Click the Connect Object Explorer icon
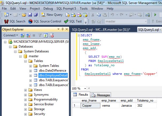 click(22, 35)
